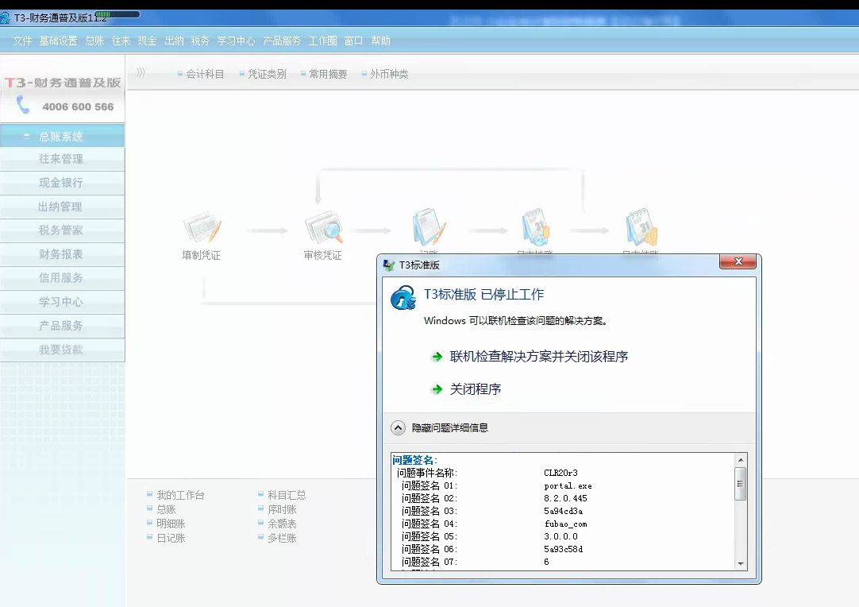Open the 总账 menu
Screen dimensions: 859x607
(94, 41)
